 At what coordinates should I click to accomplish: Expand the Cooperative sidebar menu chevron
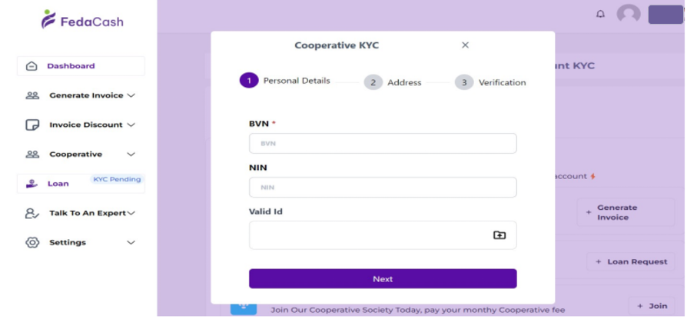pyautogui.click(x=131, y=155)
